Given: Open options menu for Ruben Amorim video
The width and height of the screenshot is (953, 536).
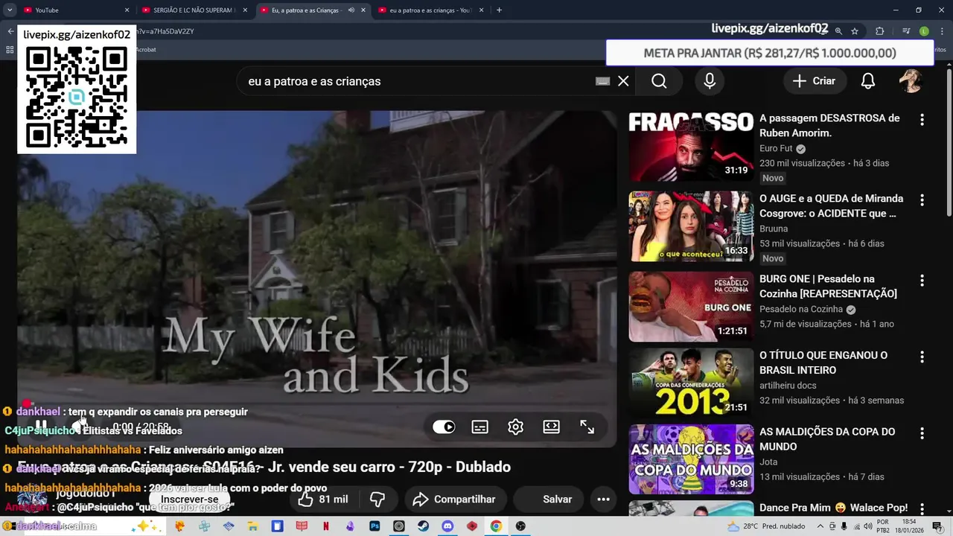Looking at the screenshot, I should [x=922, y=120].
